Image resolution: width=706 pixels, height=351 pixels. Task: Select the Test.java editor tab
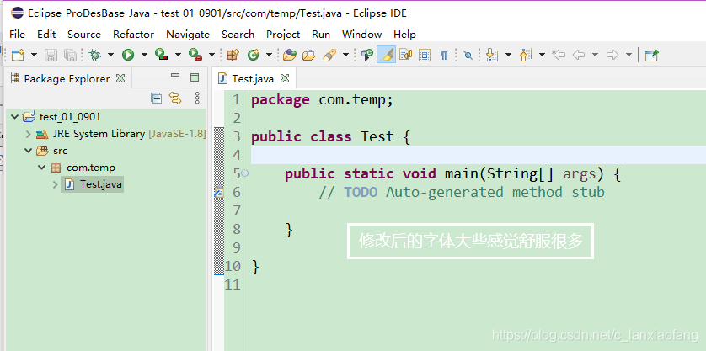pyautogui.click(x=253, y=79)
